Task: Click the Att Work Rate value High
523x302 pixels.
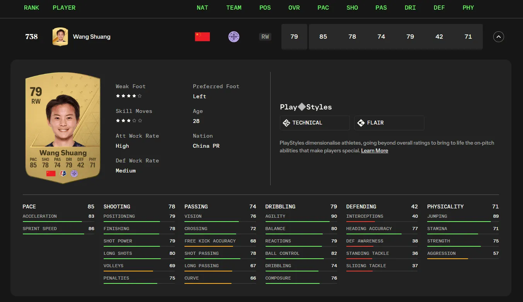Action: click(122, 146)
